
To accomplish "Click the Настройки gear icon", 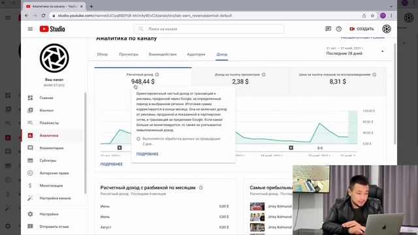I will click(x=31, y=214).
